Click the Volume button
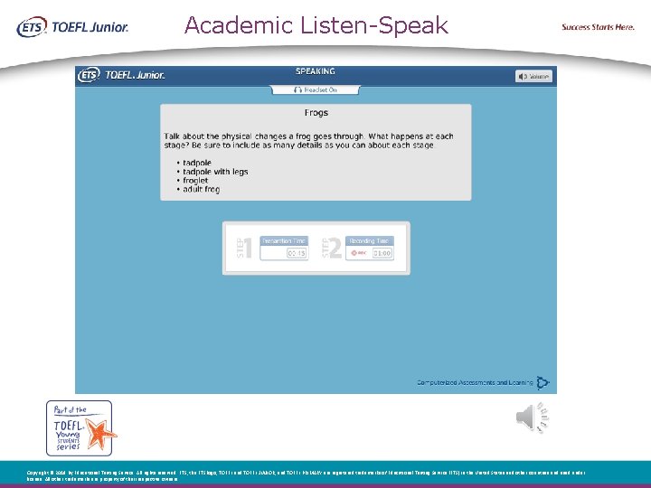651x488 pixels. tap(533, 76)
